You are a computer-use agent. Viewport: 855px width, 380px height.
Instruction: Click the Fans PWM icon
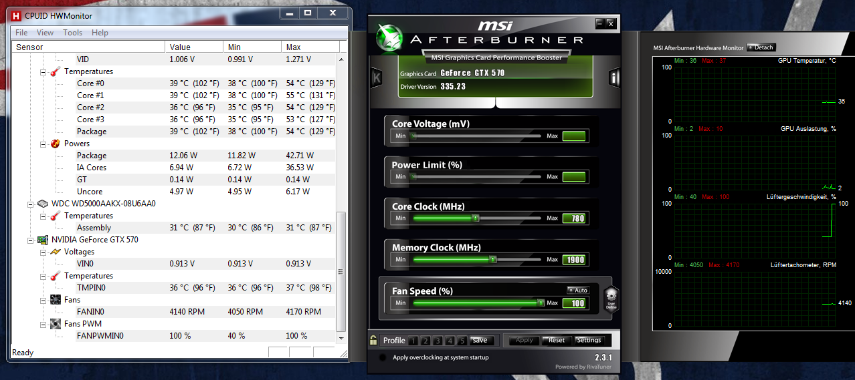(56, 324)
